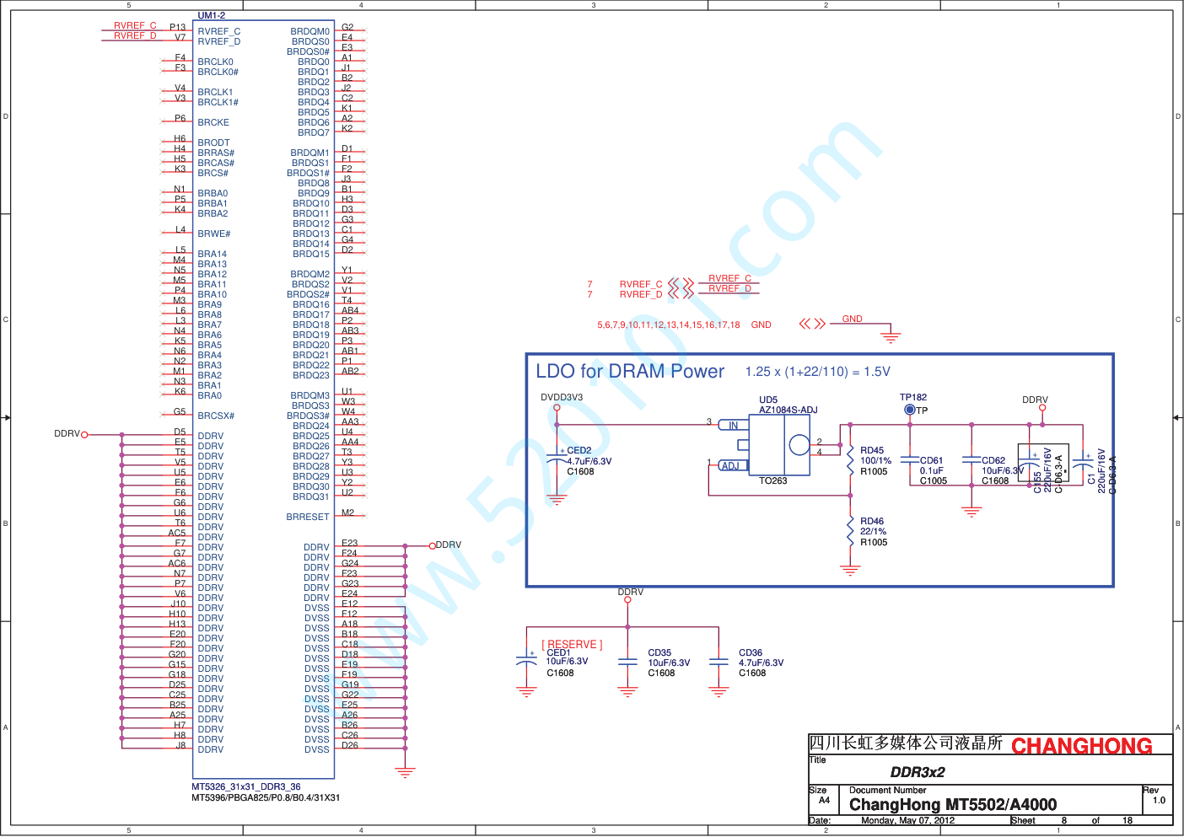1184x837 pixels.
Task: Select the BRCSX# pin name
Action: (x=216, y=416)
